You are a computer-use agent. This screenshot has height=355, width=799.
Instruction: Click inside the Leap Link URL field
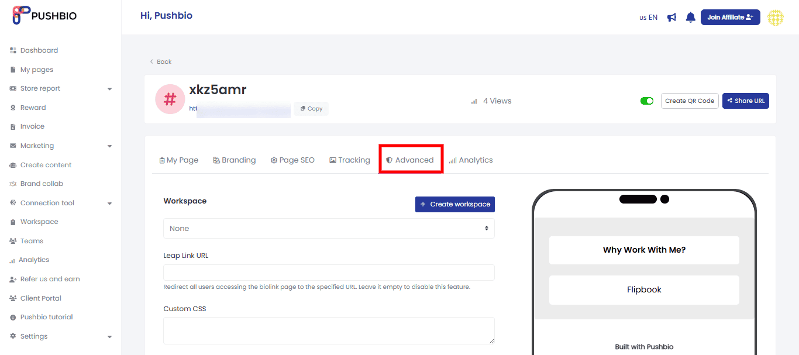(x=329, y=273)
